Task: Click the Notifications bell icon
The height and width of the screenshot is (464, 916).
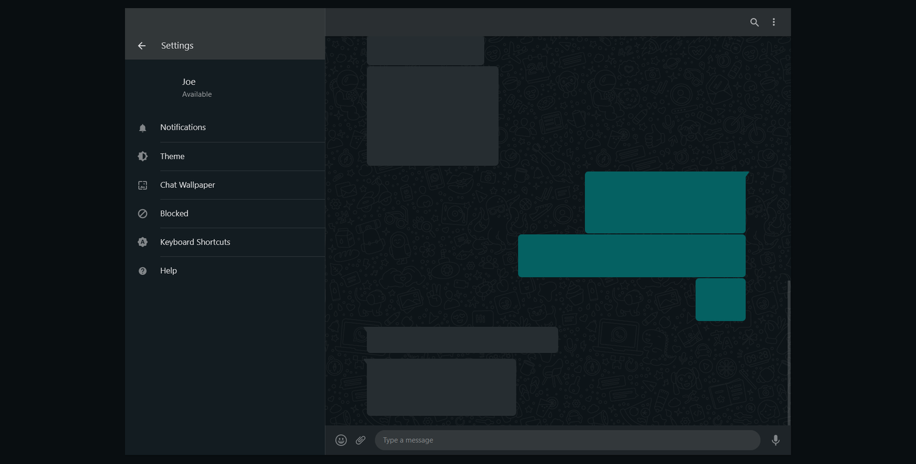Action: tap(142, 128)
